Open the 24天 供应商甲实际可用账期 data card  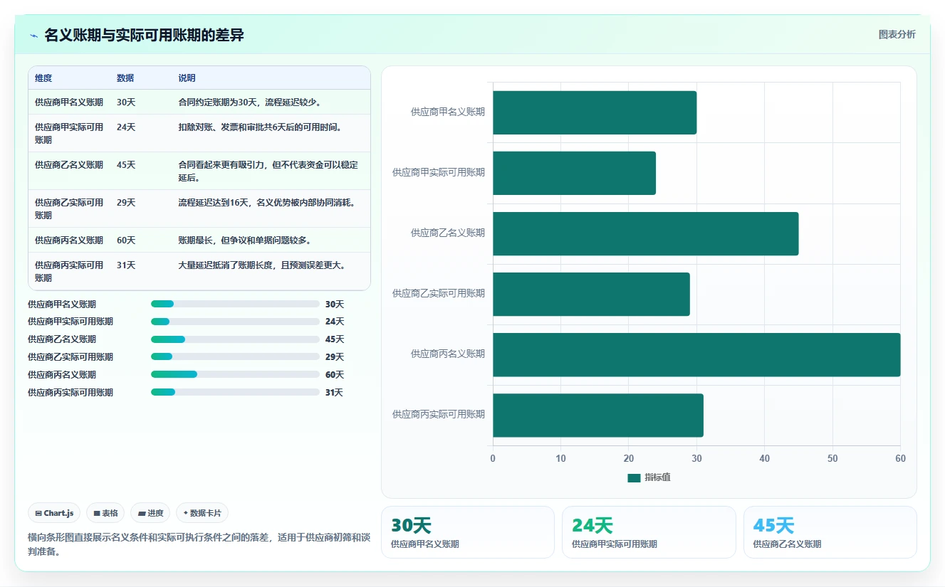tap(649, 532)
